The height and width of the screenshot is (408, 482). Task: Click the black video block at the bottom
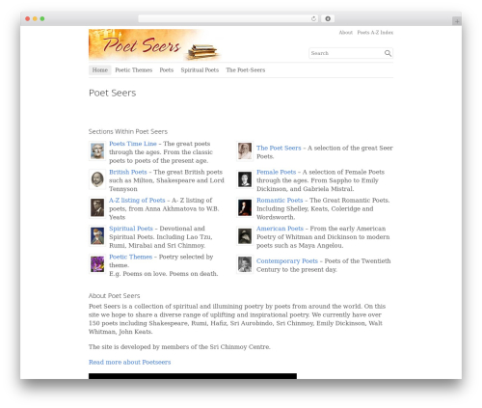tap(193, 376)
